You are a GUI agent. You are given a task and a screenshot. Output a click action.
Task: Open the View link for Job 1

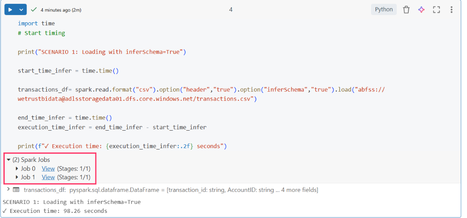point(48,177)
